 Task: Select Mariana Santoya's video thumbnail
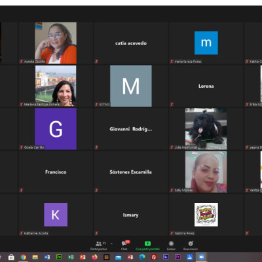[56, 86]
